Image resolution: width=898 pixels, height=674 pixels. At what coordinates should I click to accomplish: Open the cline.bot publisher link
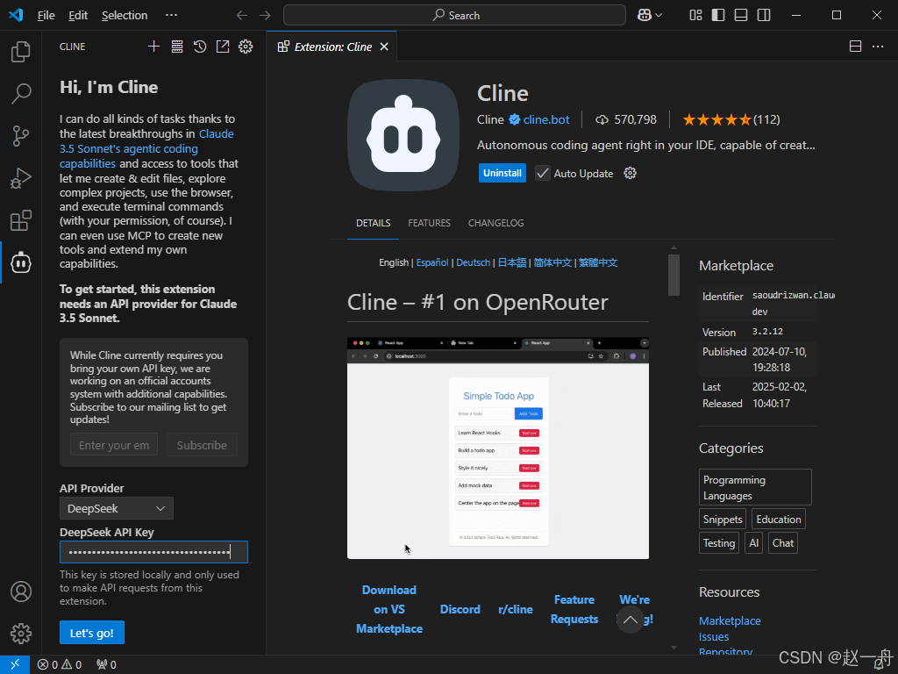point(545,119)
